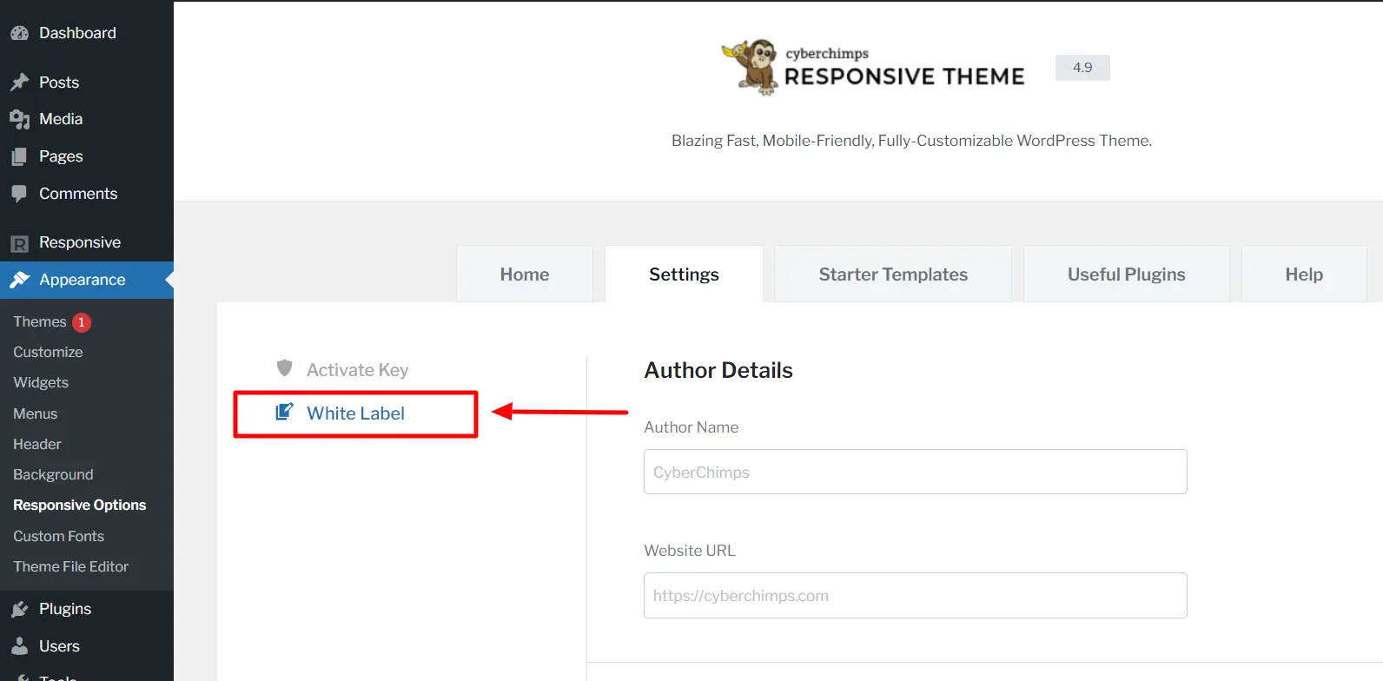Screen dimensions: 1383x681
Task: Click the Author Name field label
Action: point(691,427)
